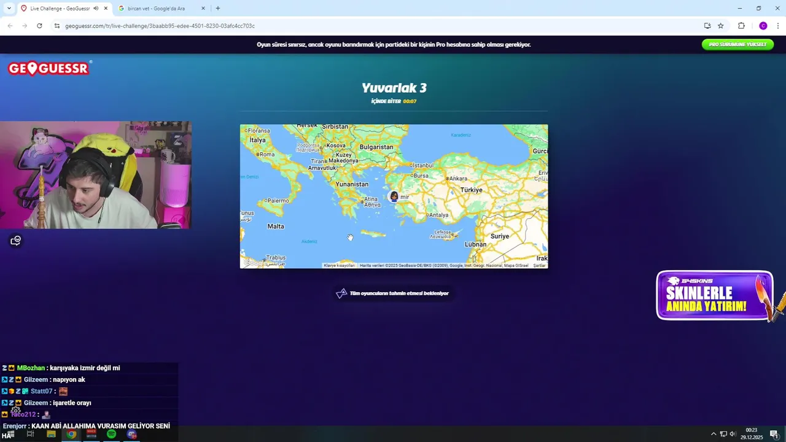Click the site info icon in address bar
Screen dimensions: 786x442
click(57, 26)
